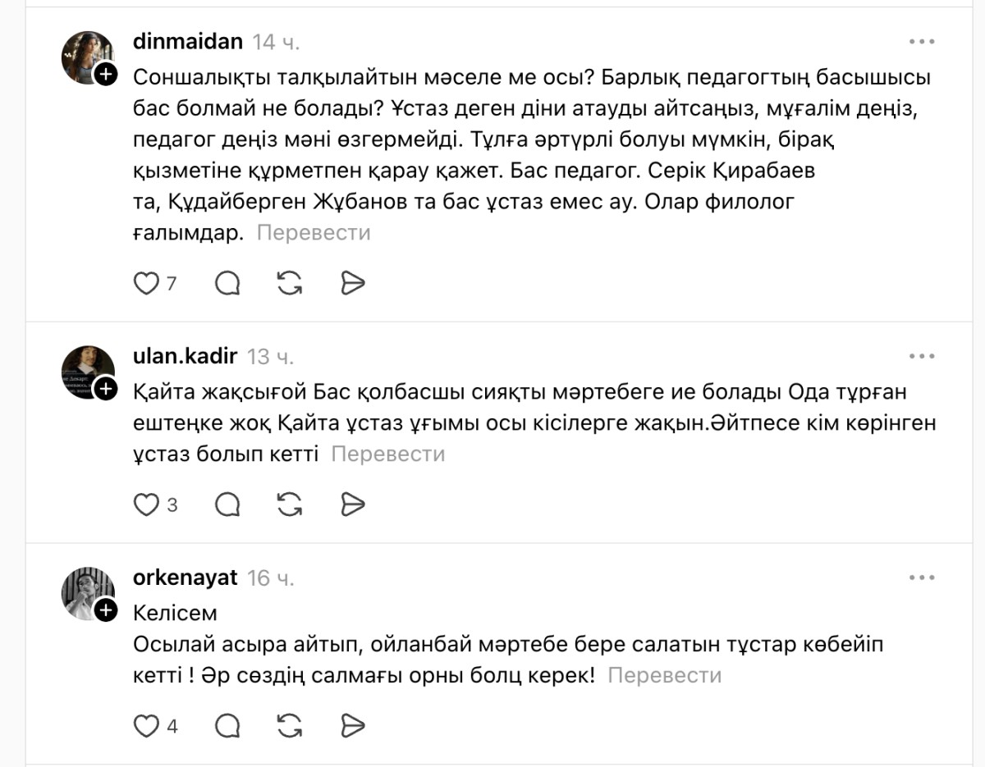Repost ulan.kadir's comment

(x=290, y=505)
